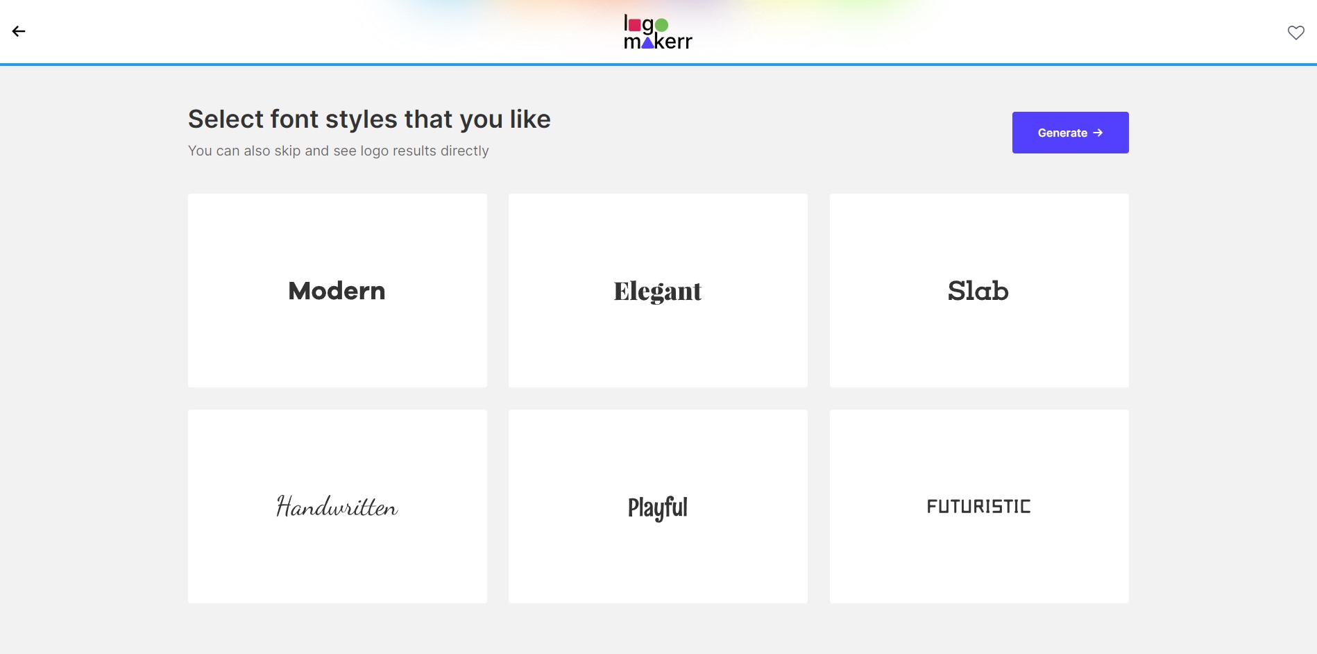Click the Generate button
The width and height of the screenshot is (1317, 654).
[x=1070, y=133]
